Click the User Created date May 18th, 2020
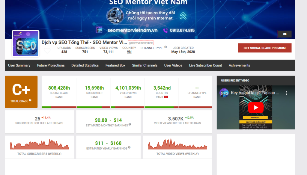The image size is (307, 175). 183,52
